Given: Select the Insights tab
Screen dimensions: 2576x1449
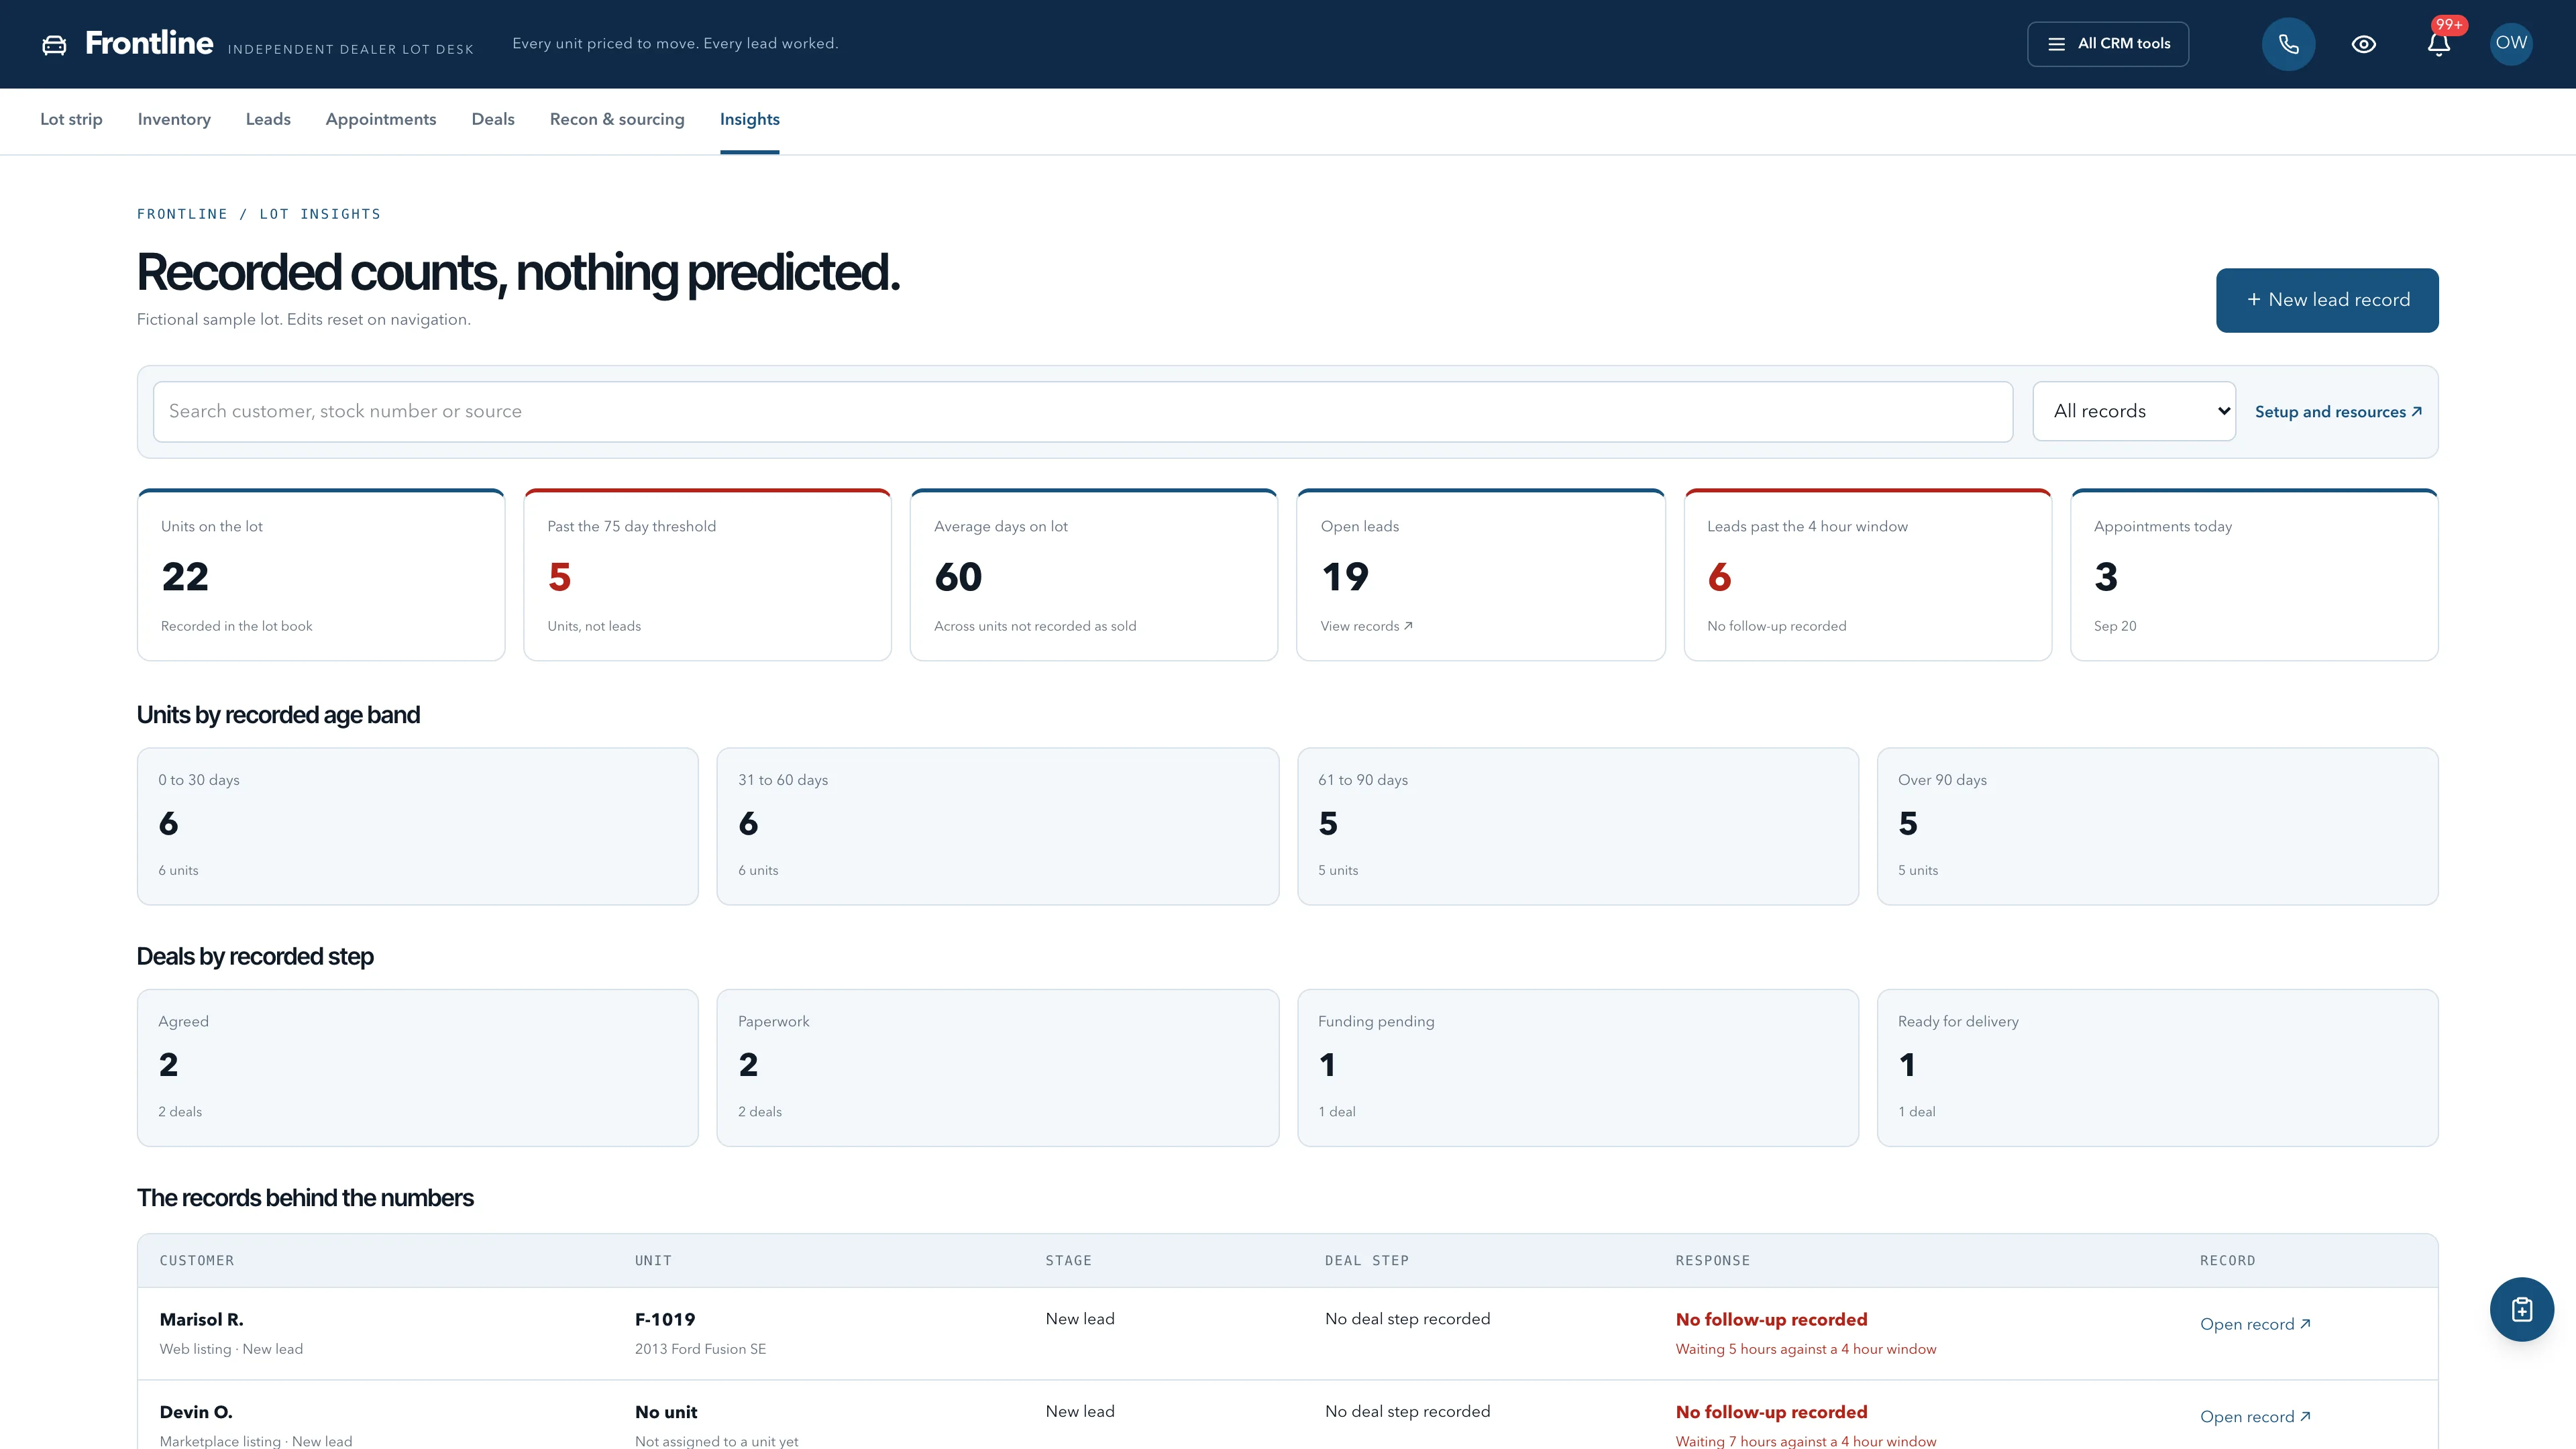Looking at the screenshot, I should [x=750, y=119].
